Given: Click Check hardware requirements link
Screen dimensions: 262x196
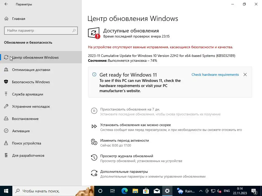Looking at the screenshot, I should [215, 75].
